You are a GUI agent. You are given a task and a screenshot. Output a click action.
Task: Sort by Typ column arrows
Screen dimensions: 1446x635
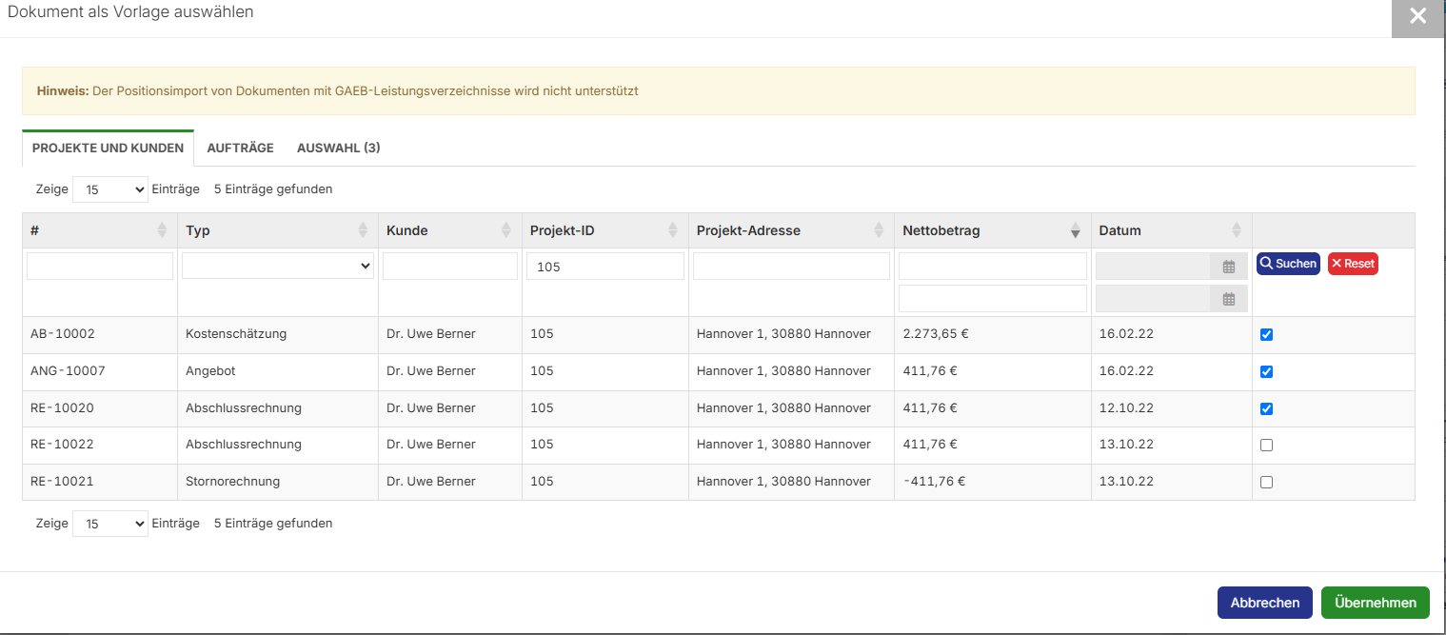coord(363,230)
